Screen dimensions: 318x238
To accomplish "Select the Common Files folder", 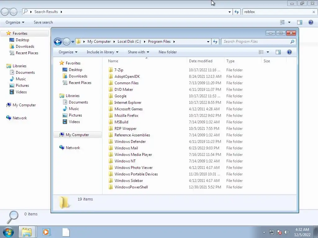I will click(126, 83).
